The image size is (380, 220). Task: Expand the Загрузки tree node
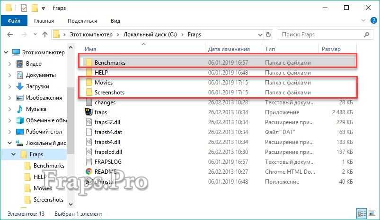point(9,86)
